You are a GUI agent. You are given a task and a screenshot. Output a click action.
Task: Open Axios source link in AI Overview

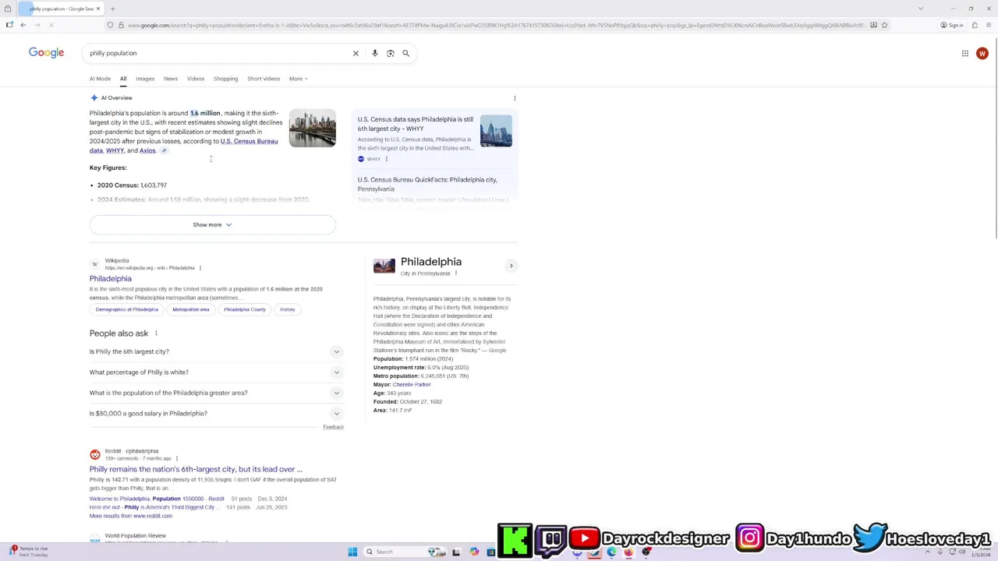coord(147,150)
